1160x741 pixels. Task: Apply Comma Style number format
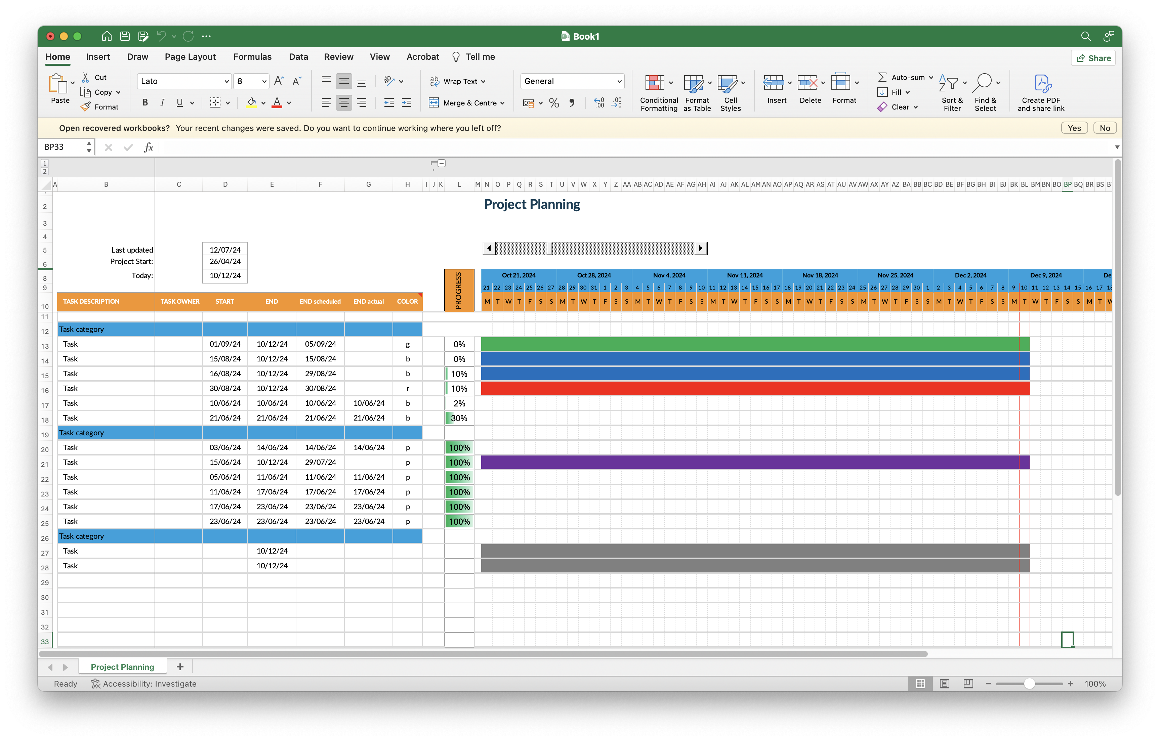pyautogui.click(x=572, y=103)
